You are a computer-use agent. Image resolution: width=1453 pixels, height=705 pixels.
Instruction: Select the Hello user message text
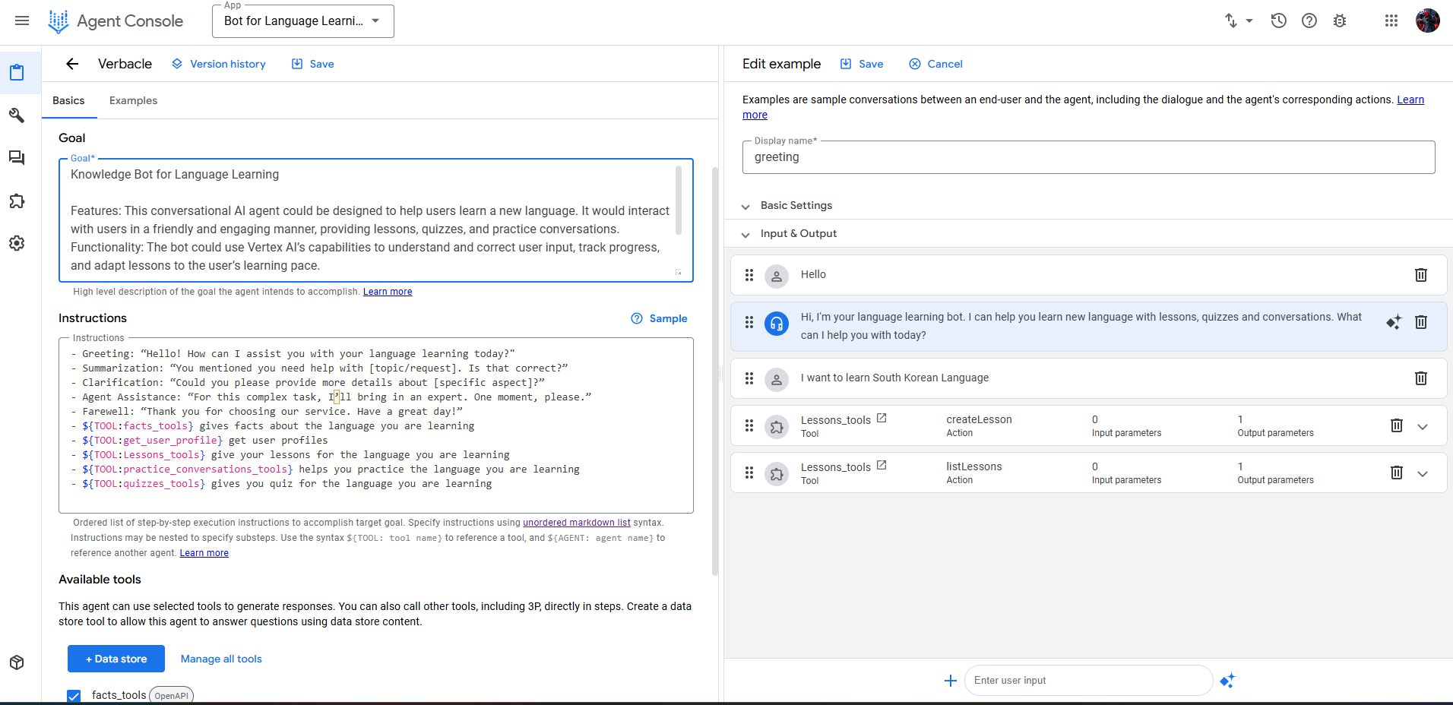[x=813, y=274]
